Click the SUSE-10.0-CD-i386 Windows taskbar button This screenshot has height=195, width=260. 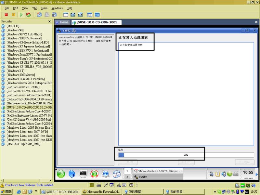tap(60, 192)
